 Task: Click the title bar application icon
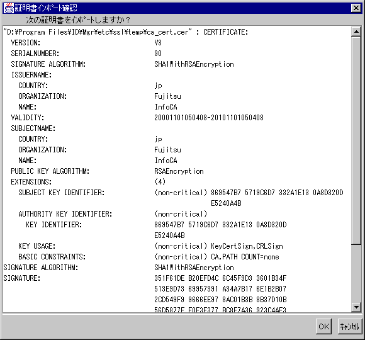[x=9, y=8]
